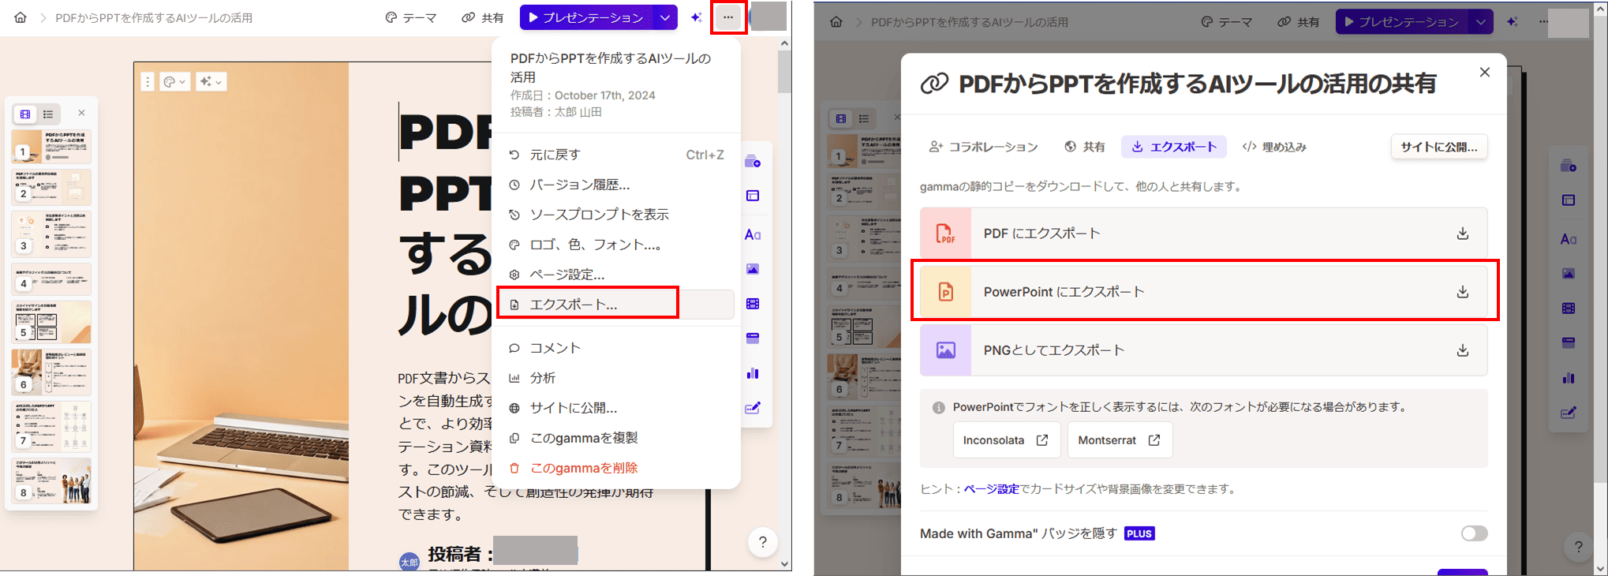Open slide 5 thumbnail in left window

(x=51, y=322)
